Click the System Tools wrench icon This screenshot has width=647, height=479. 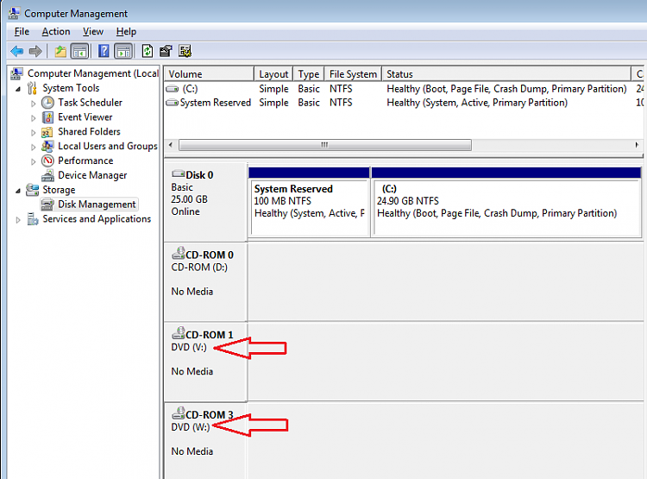(32, 88)
